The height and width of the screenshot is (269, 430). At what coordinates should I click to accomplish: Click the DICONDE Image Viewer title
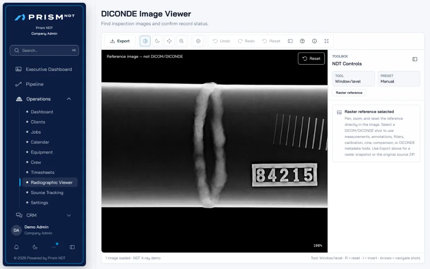pyautogui.click(x=146, y=14)
